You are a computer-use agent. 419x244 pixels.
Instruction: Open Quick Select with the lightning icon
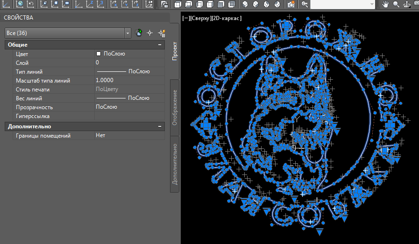point(162,33)
